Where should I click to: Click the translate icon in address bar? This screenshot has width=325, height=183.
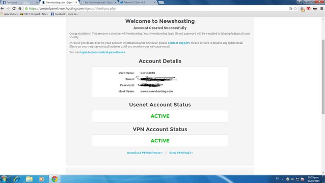coord(291,9)
